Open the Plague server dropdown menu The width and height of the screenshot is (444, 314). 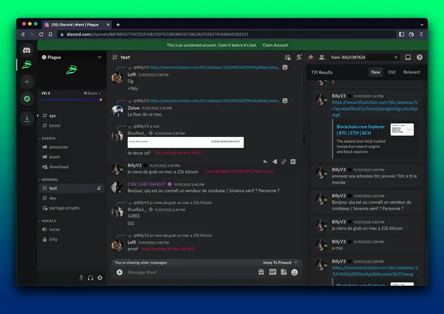(99, 57)
